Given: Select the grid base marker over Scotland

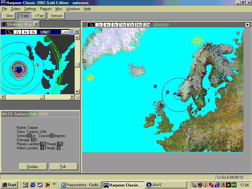Looking at the screenshot, I should pos(162,105).
